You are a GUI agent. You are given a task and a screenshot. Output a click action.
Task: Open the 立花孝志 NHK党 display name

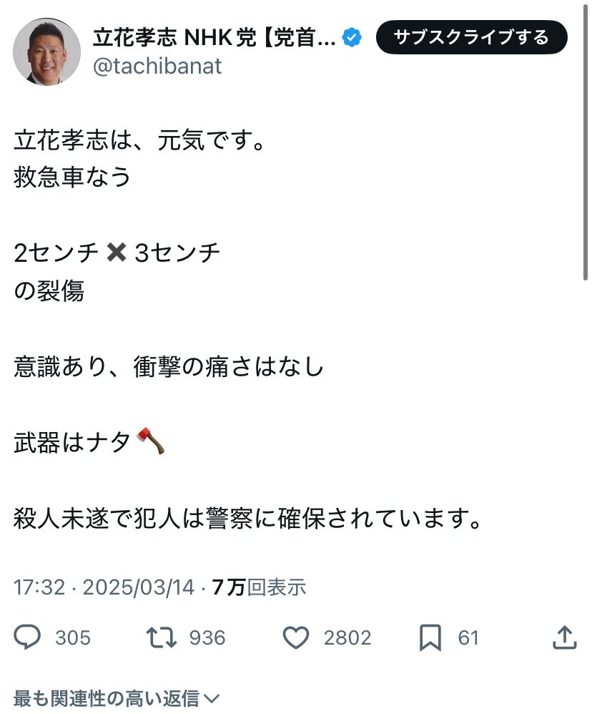click(x=214, y=37)
